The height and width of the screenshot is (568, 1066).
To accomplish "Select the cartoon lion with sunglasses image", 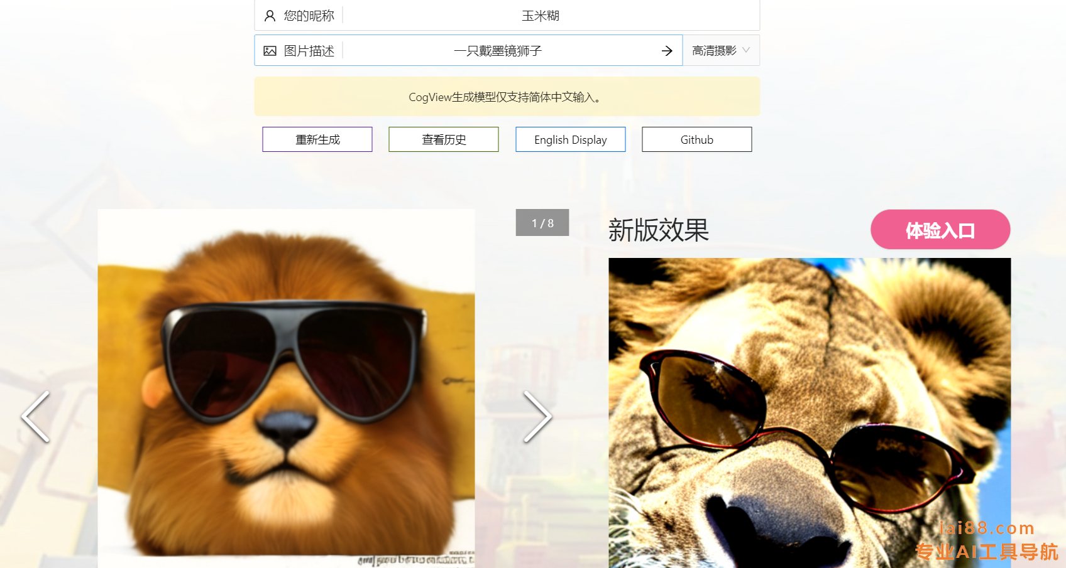I will (x=286, y=388).
